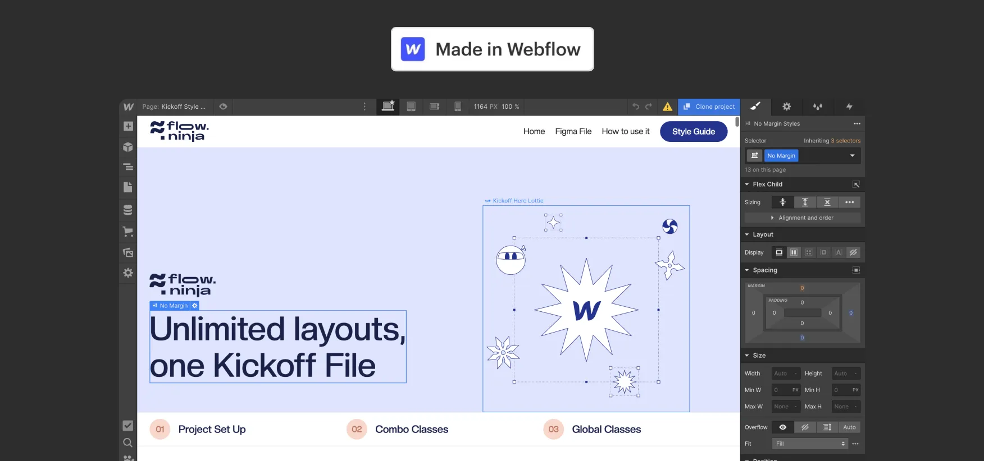Screen dimensions: 984x461
Task: Open the Add Elements plus panel
Action: [x=128, y=126]
